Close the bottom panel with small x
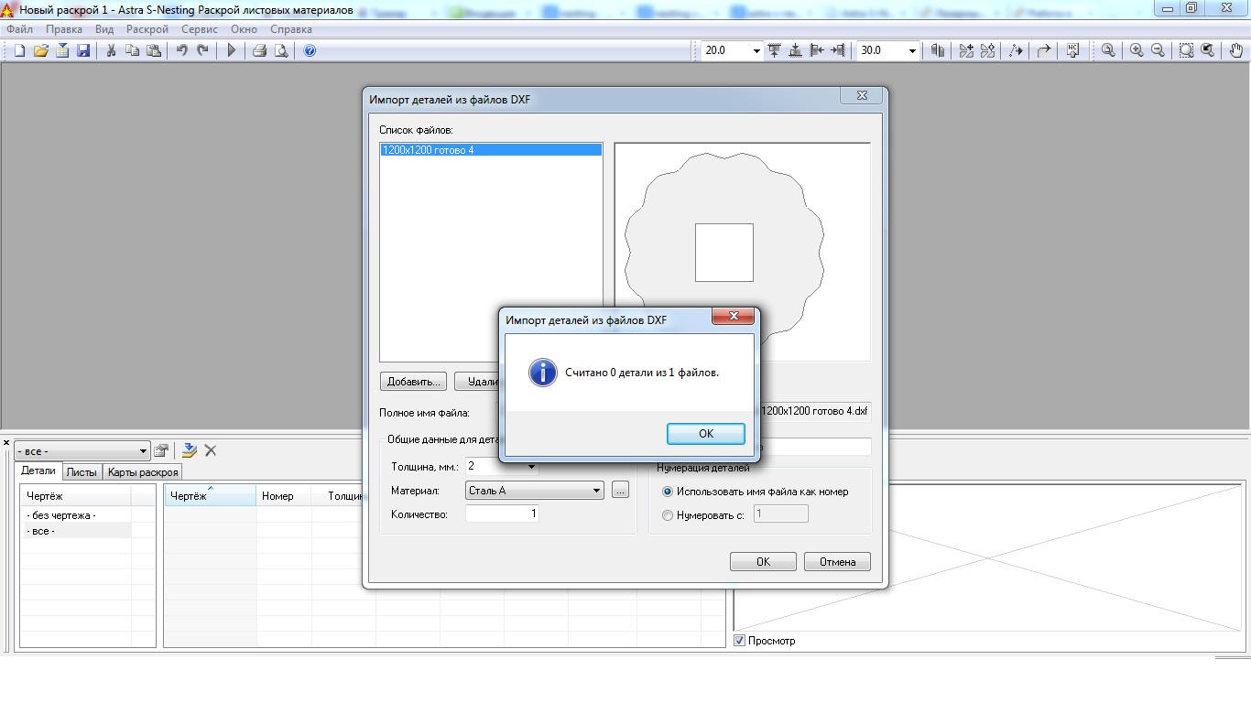This screenshot has height=703, width=1251. 6,443
